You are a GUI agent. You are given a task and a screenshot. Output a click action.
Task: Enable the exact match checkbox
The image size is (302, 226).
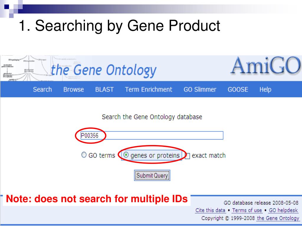tap(187, 156)
